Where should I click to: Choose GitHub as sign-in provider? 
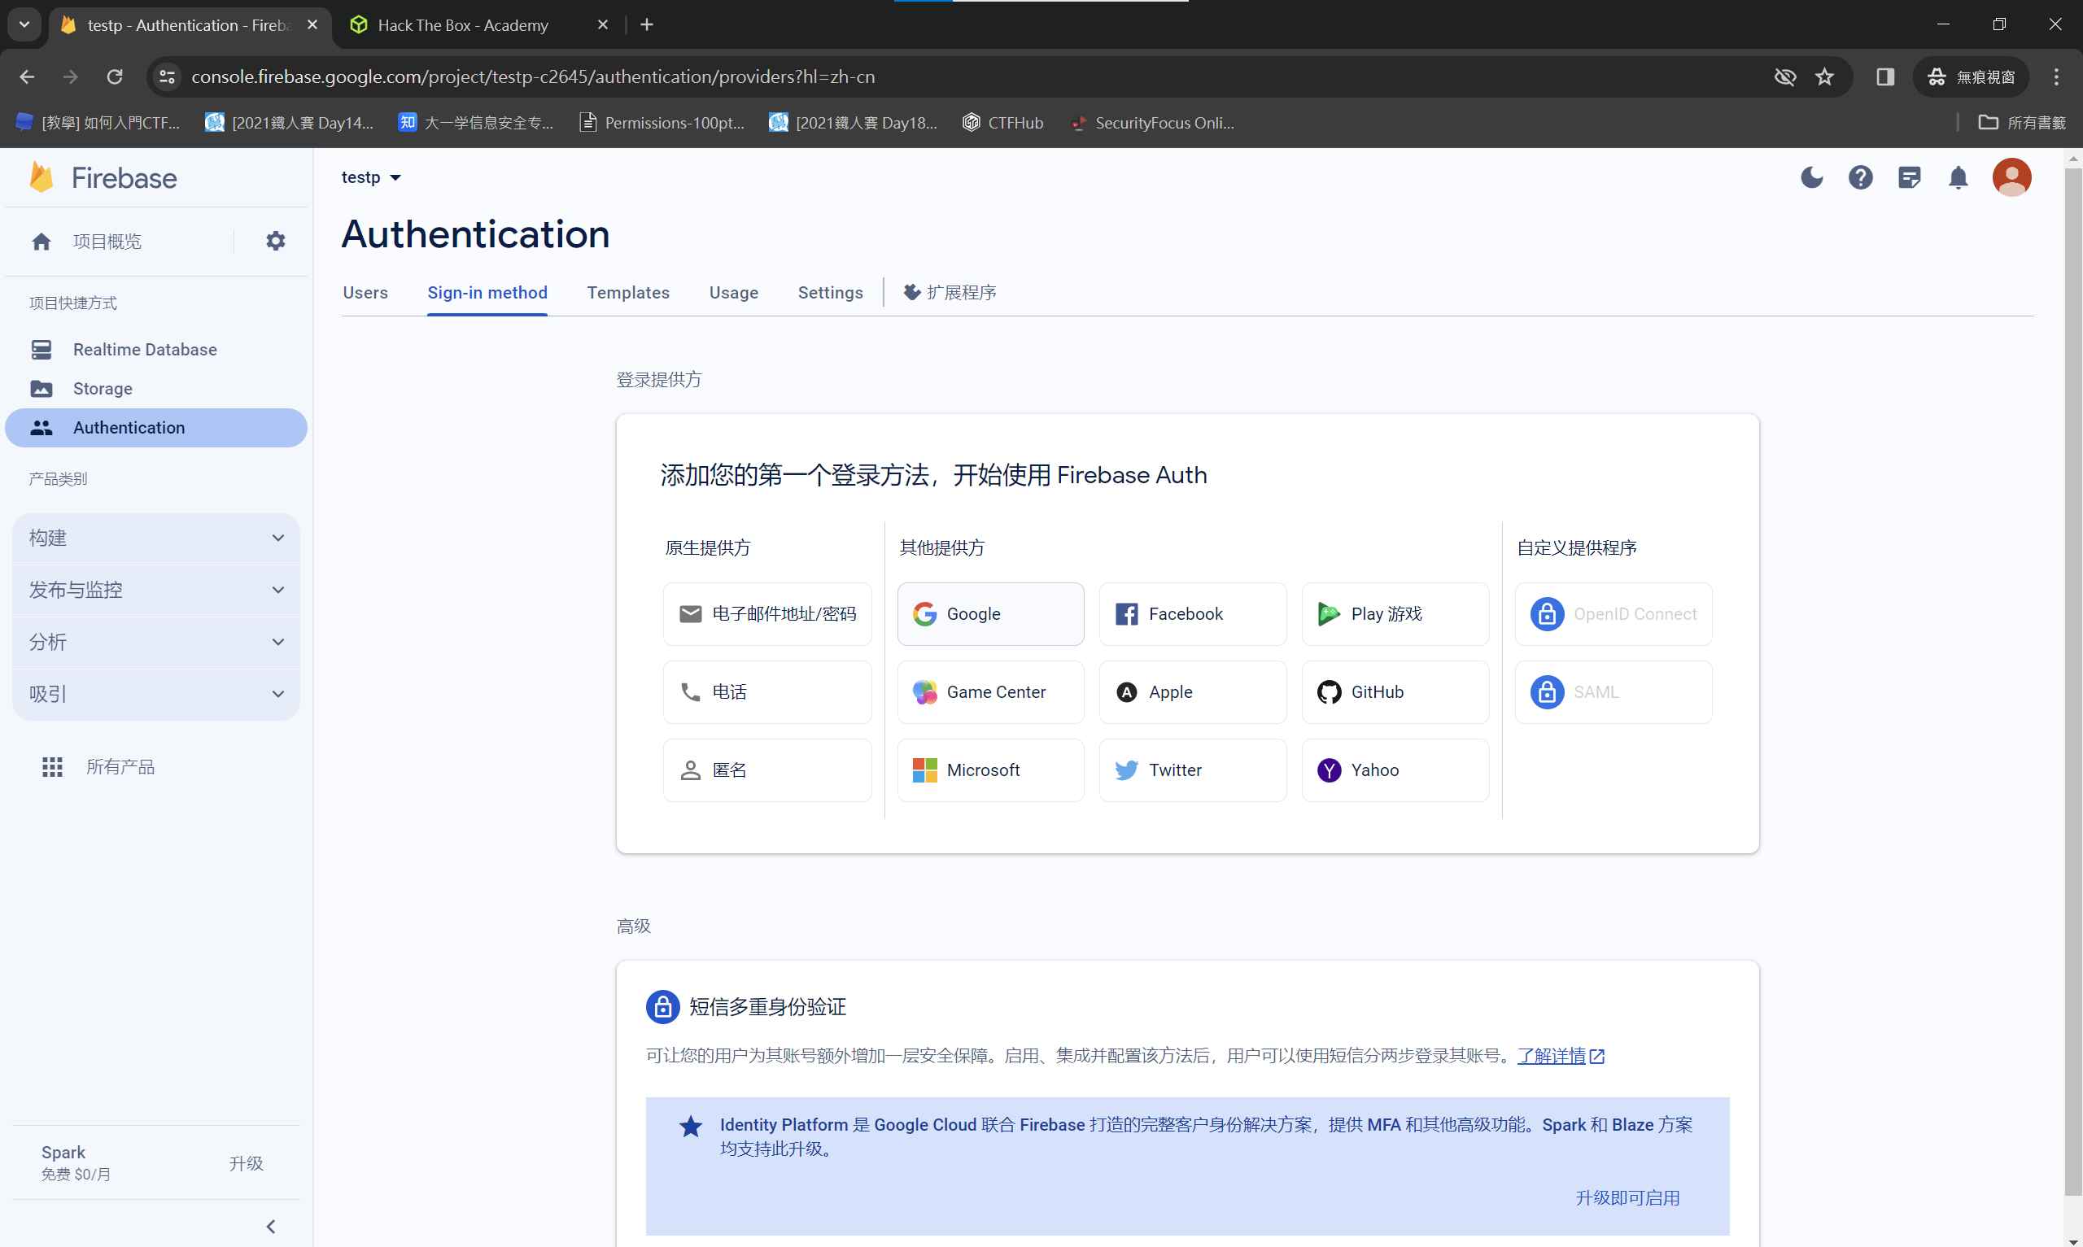(x=1395, y=692)
